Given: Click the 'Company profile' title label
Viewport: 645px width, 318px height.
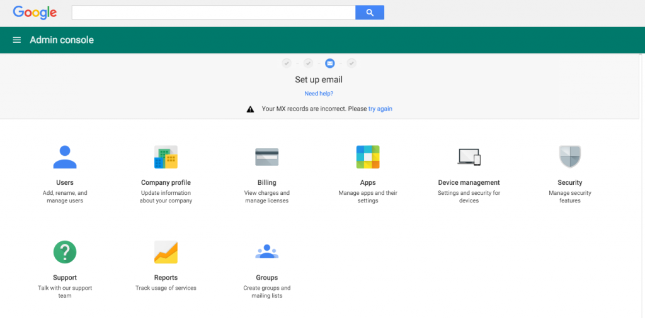Looking at the screenshot, I should (x=166, y=183).
